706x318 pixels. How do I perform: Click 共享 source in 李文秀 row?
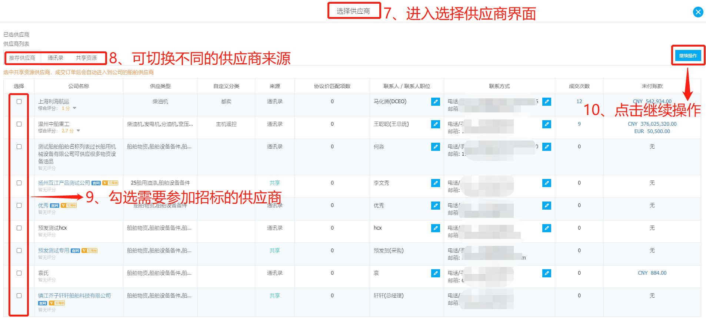click(x=275, y=183)
